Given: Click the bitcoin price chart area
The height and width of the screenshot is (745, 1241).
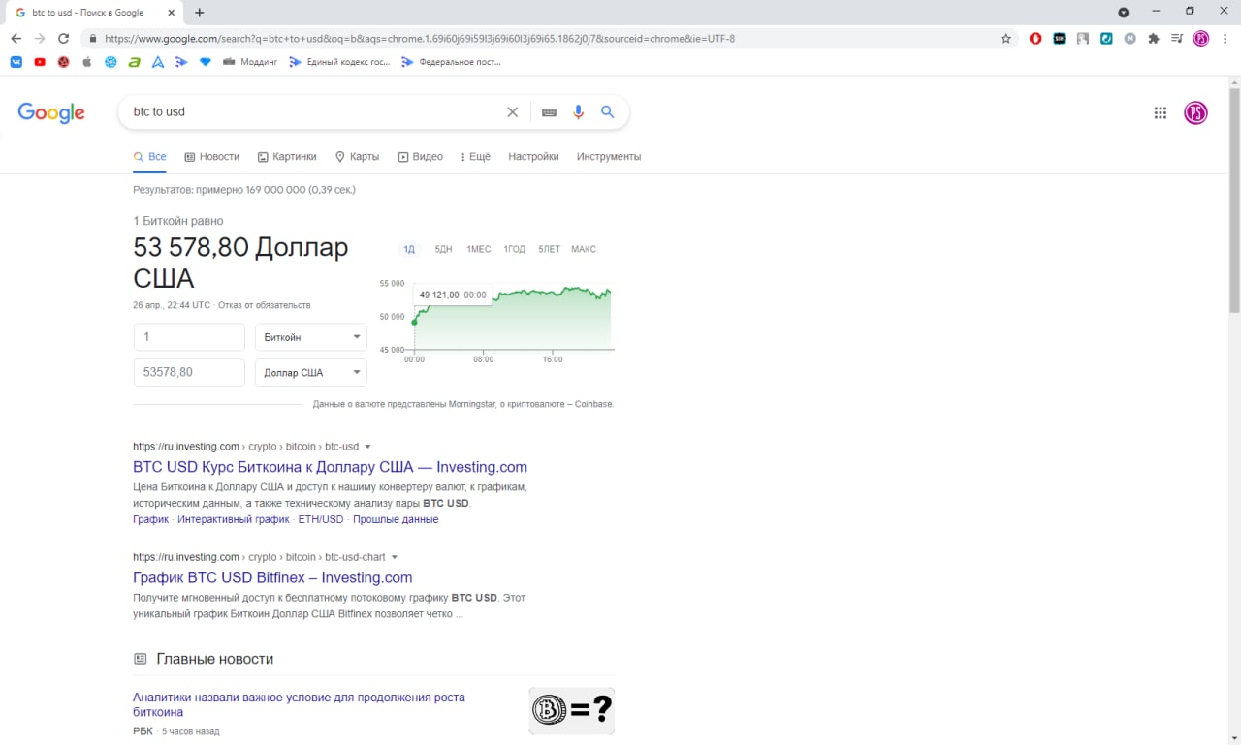Looking at the screenshot, I should coord(514,318).
